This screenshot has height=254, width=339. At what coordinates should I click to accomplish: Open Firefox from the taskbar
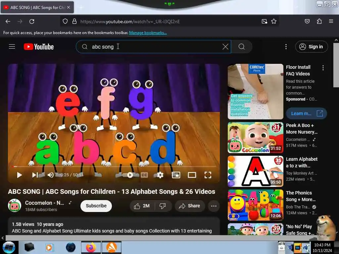[91, 247]
